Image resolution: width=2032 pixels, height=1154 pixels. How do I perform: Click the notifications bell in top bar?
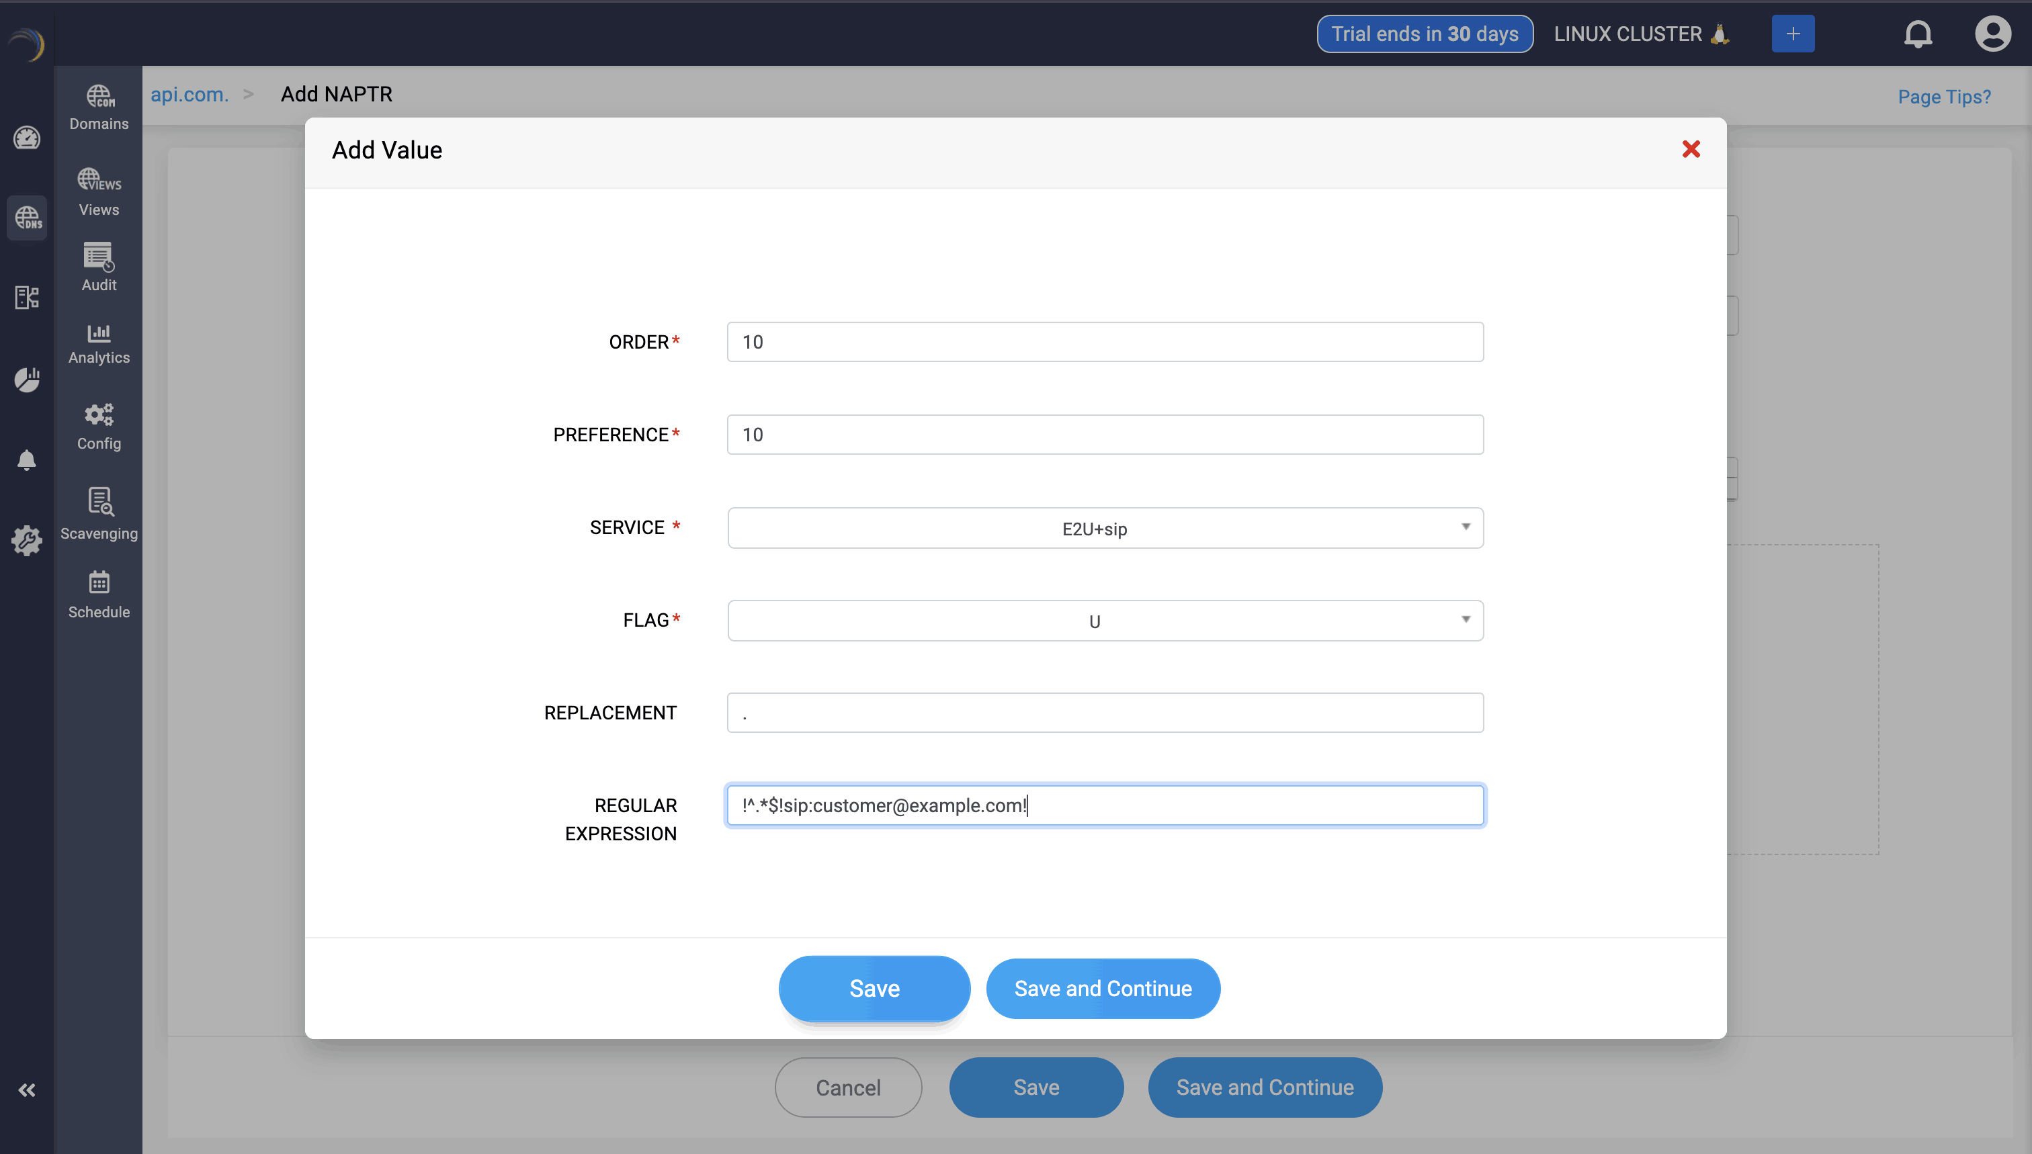1917,34
